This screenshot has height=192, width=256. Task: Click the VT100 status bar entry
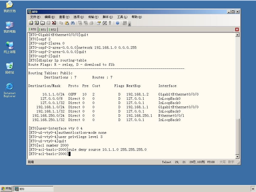click(211, 162)
